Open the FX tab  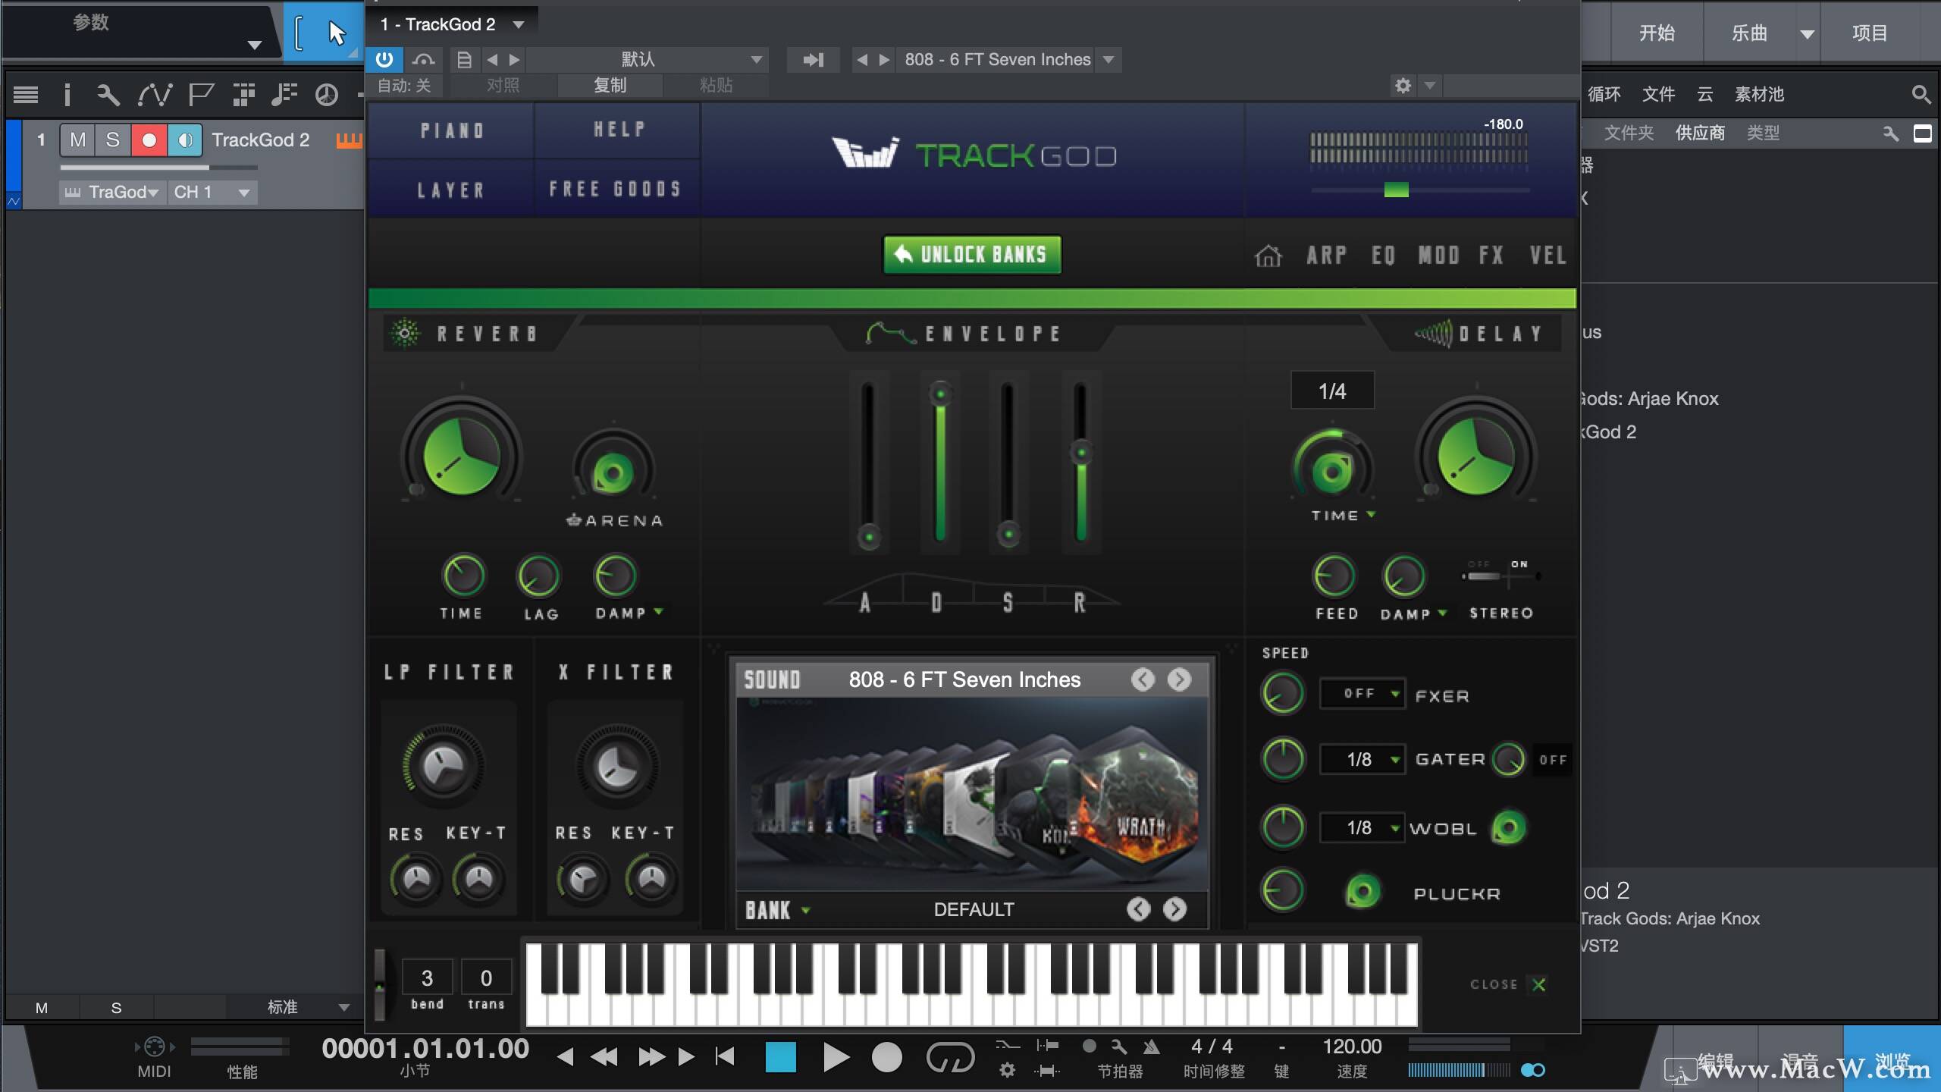pyautogui.click(x=1491, y=256)
